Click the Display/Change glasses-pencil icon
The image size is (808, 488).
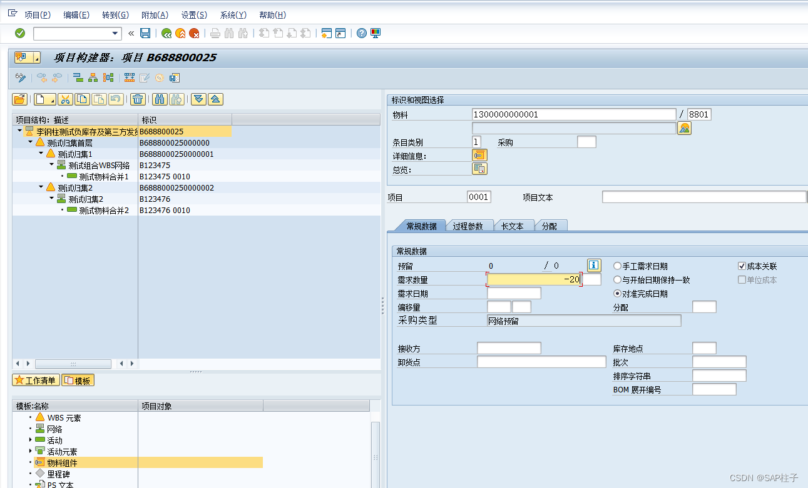[21, 77]
